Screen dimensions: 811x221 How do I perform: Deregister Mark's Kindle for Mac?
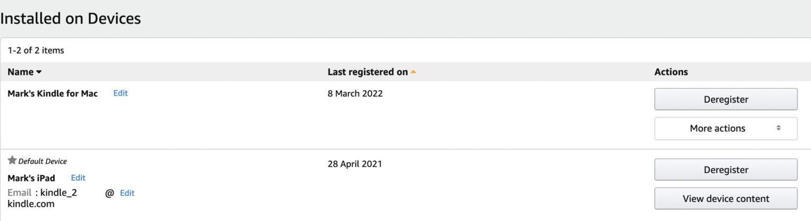[x=725, y=99]
